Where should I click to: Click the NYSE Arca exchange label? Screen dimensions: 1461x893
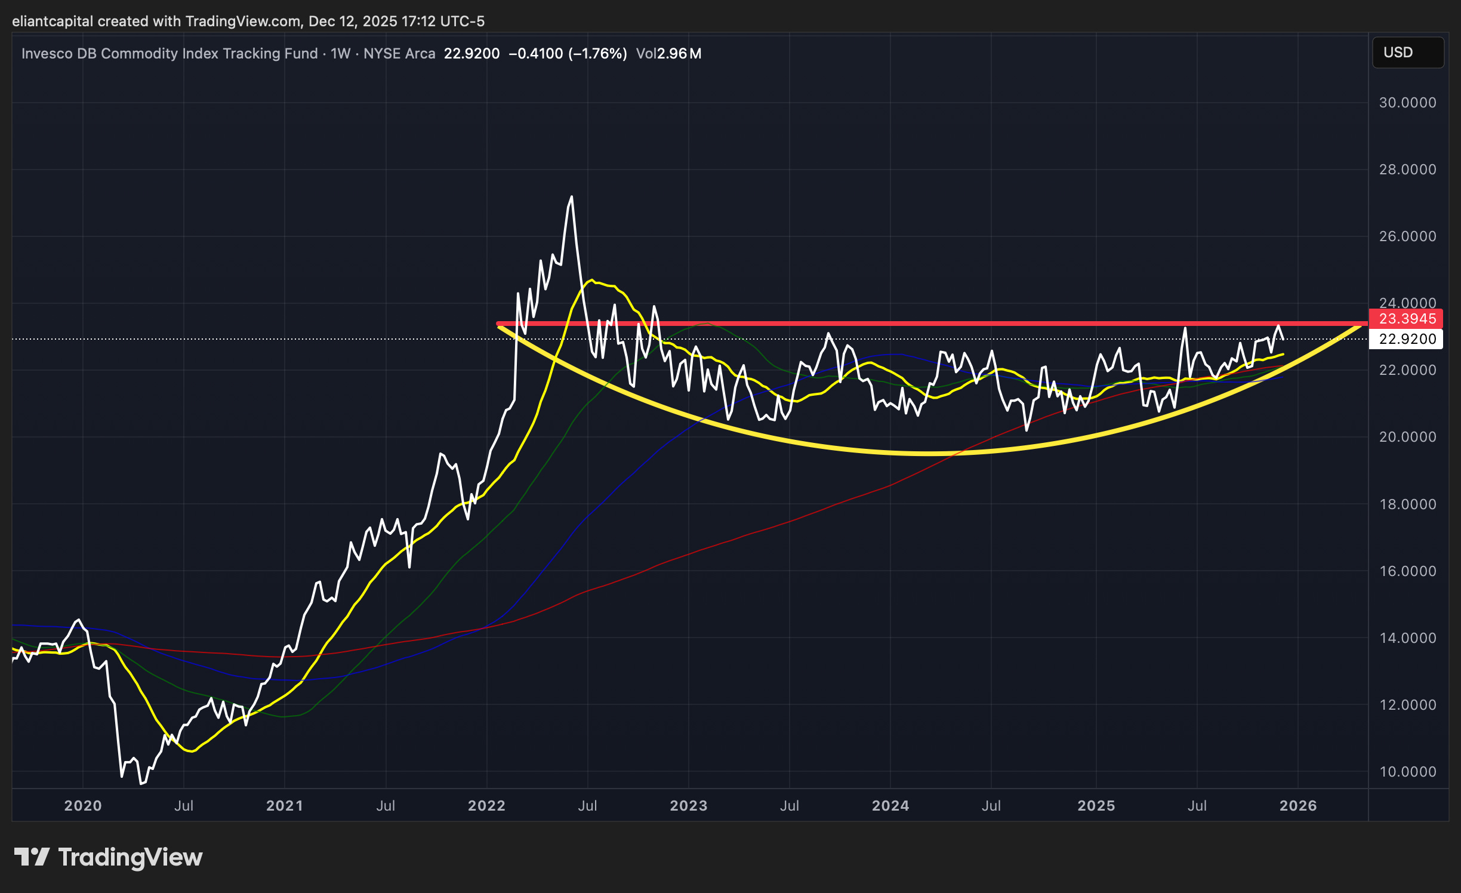coord(399,54)
